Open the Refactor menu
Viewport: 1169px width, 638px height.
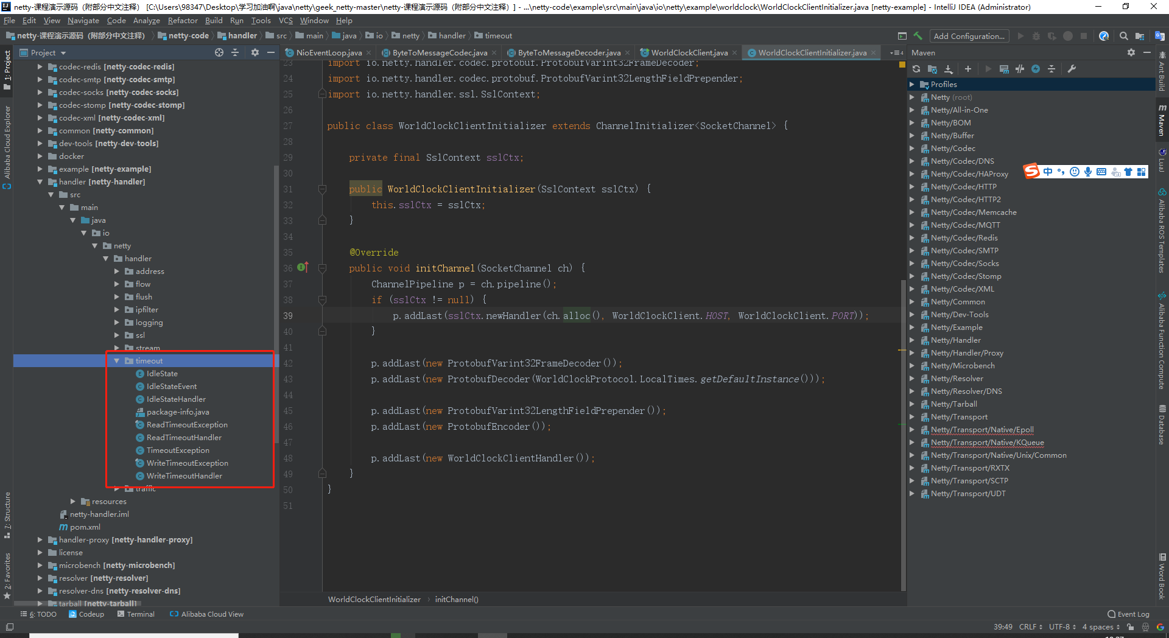point(183,20)
